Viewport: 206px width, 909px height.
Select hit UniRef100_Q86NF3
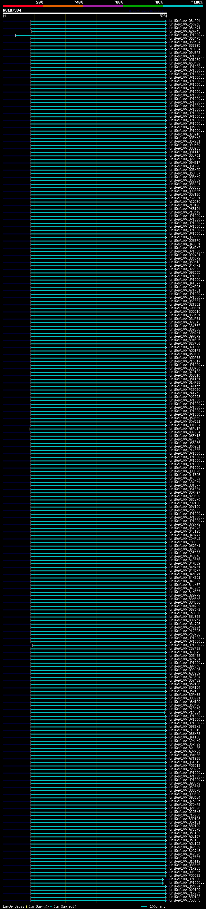[x=184, y=734]
